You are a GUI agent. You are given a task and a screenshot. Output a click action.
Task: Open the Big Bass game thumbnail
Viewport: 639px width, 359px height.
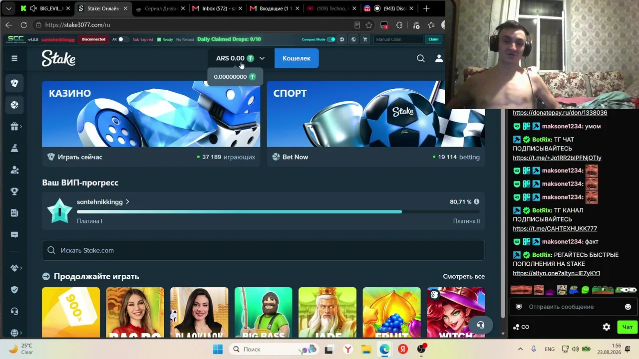click(x=263, y=312)
